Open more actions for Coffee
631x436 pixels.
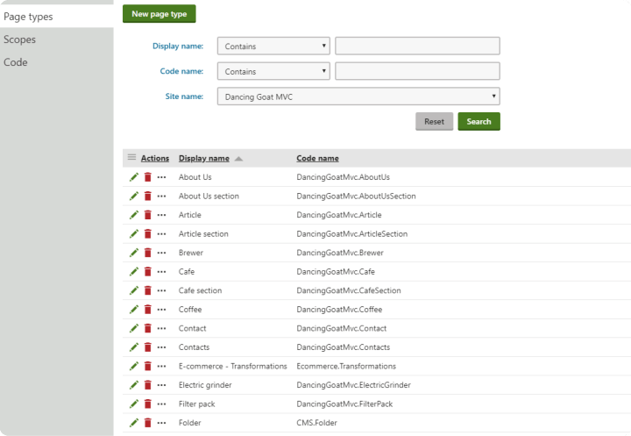(161, 310)
